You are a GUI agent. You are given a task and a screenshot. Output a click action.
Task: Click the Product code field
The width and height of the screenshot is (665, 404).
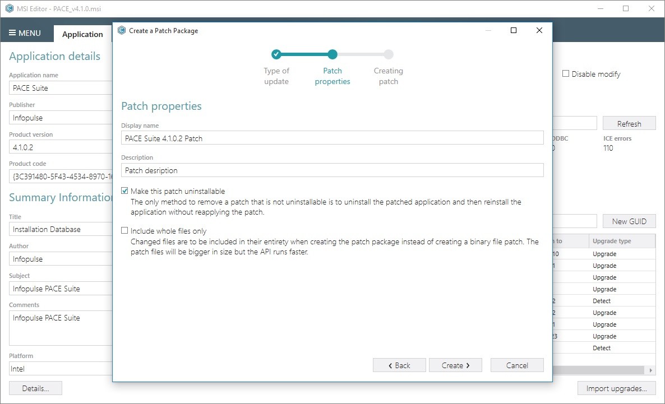(x=61, y=177)
